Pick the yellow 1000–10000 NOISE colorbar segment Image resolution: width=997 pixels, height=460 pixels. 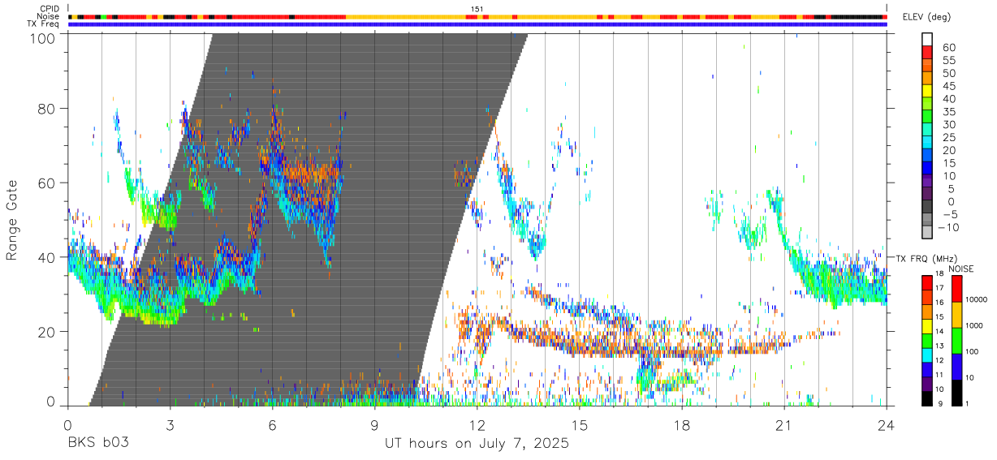coord(956,314)
